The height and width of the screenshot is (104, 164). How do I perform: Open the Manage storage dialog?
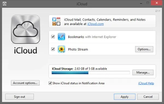tap(143, 72)
